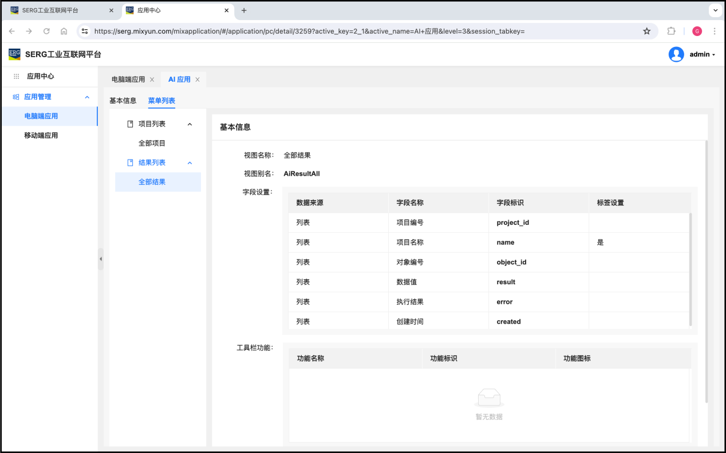Collapse the 项目列表 tree node

[x=190, y=124]
